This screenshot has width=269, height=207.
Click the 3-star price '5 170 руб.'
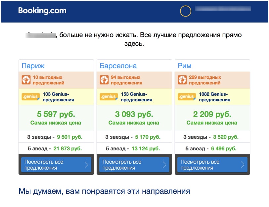click(148, 137)
